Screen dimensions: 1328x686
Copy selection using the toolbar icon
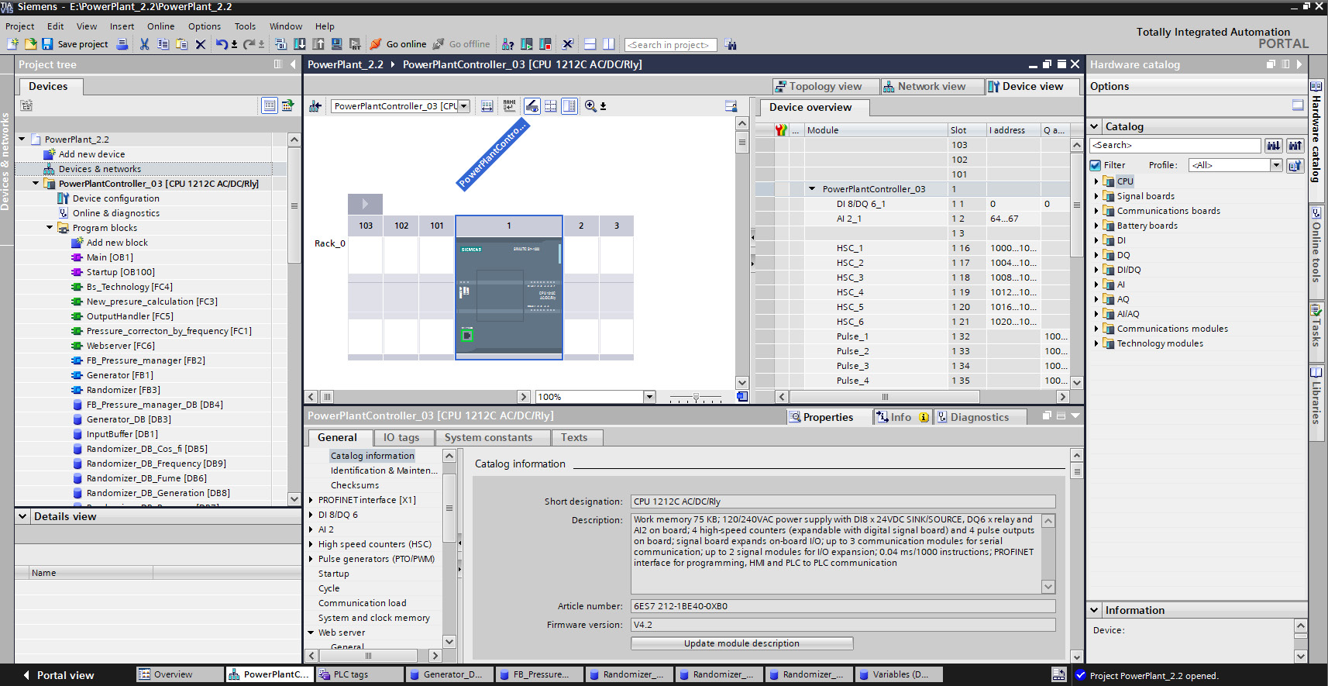point(163,44)
